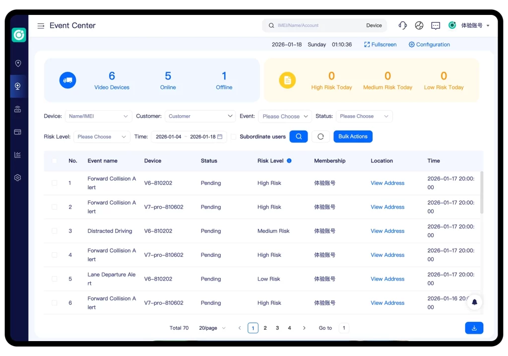508x356 pixels.
Task: Open the location pin sidebar icon
Action: point(18,64)
